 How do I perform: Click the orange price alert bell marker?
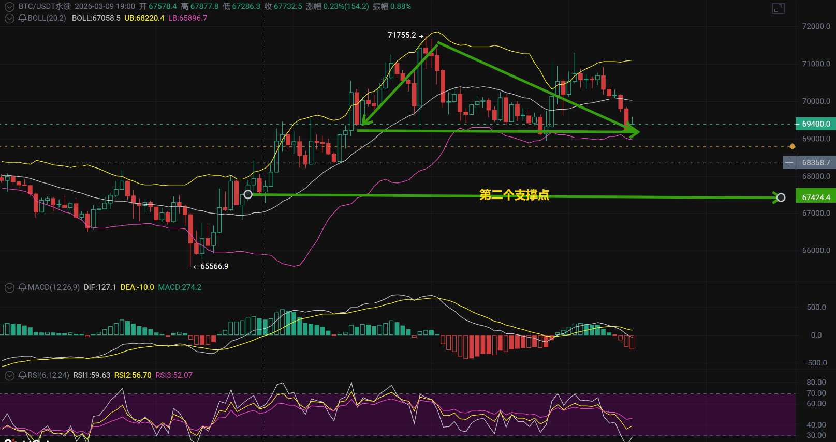coord(792,147)
